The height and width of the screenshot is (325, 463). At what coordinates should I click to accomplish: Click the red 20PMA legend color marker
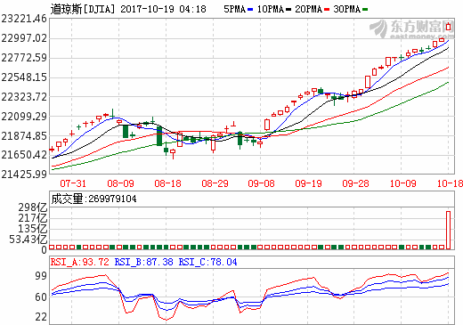327,10
